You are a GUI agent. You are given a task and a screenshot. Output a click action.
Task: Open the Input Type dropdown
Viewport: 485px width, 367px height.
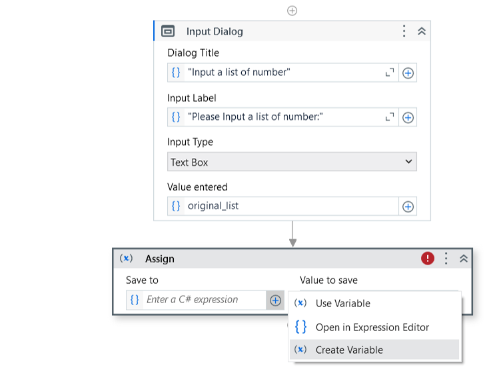[x=292, y=162]
